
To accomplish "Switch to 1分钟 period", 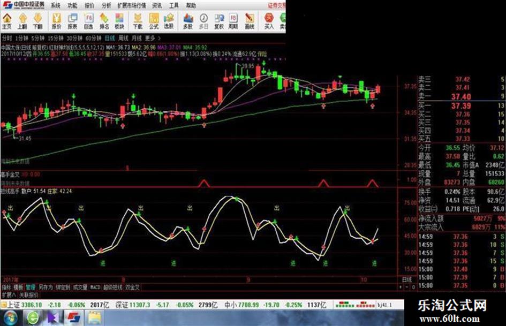I will (21, 38).
